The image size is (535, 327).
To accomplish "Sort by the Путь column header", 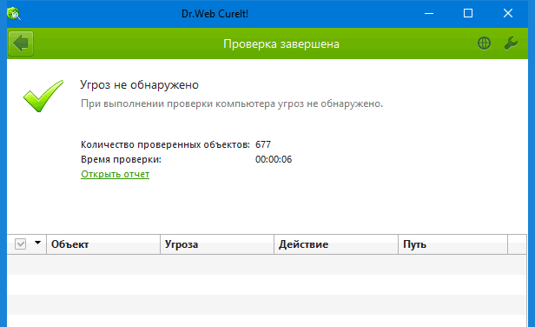I will (452, 244).
